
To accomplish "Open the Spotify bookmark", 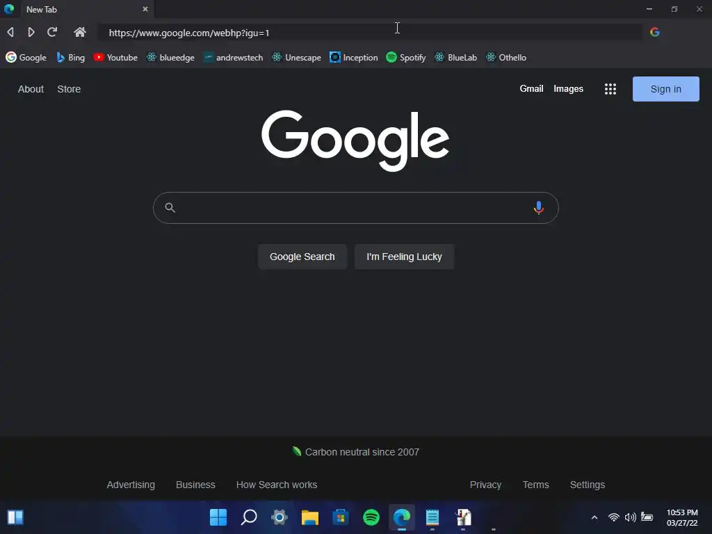I will point(406,57).
